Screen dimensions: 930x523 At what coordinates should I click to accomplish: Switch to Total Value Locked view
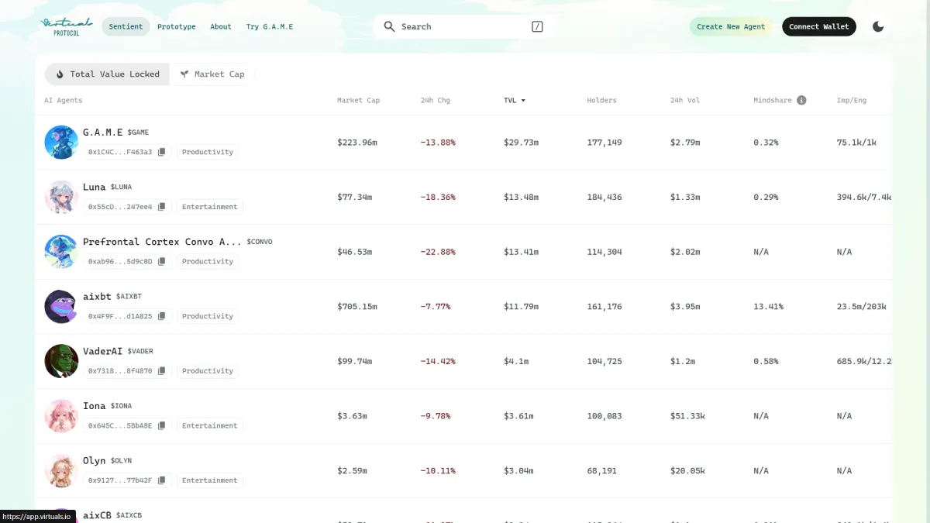pos(107,74)
